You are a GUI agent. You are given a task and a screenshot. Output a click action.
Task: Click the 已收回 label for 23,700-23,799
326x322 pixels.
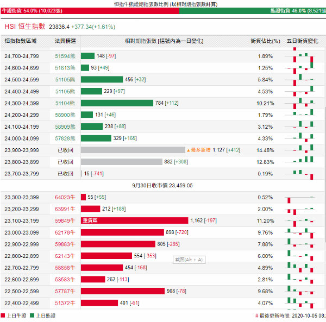tap(65, 174)
